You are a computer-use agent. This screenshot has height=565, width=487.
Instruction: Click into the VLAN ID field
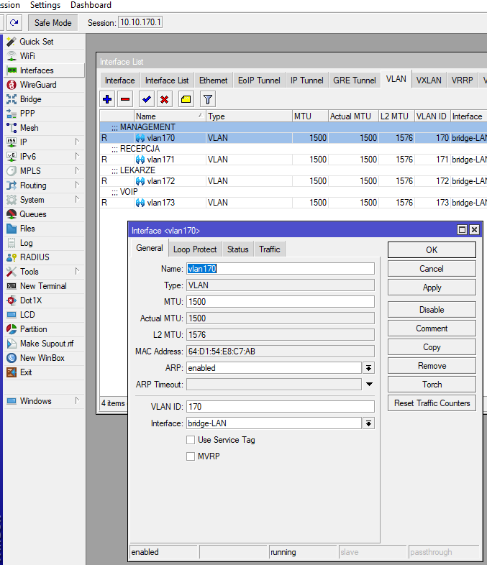280,406
